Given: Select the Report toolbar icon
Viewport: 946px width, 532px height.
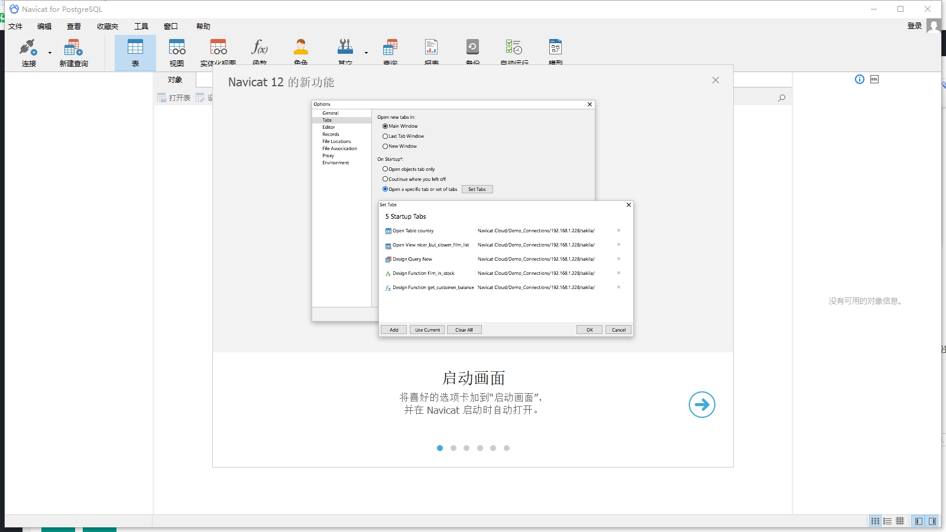Looking at the screenshot, I should tap(432, 51).
